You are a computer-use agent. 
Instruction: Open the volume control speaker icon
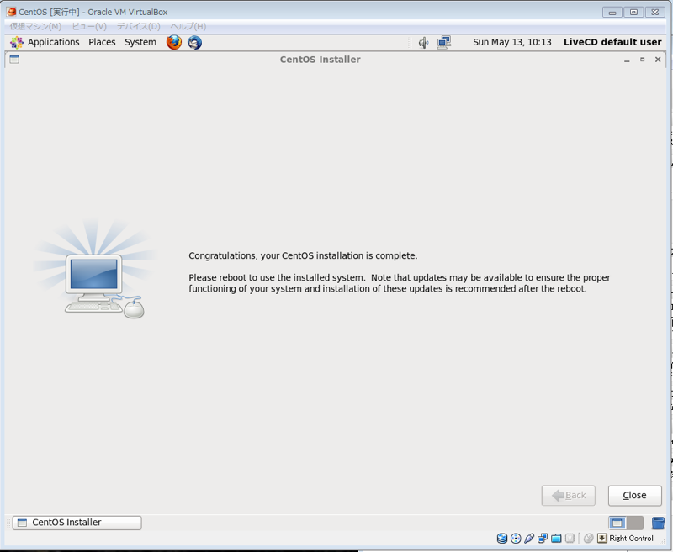click(x=423, y=42)
